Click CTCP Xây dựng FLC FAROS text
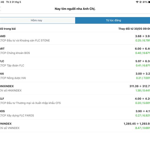Image resolution: width=150 pixels, height=150 pixels. click(x=17, y=115)
